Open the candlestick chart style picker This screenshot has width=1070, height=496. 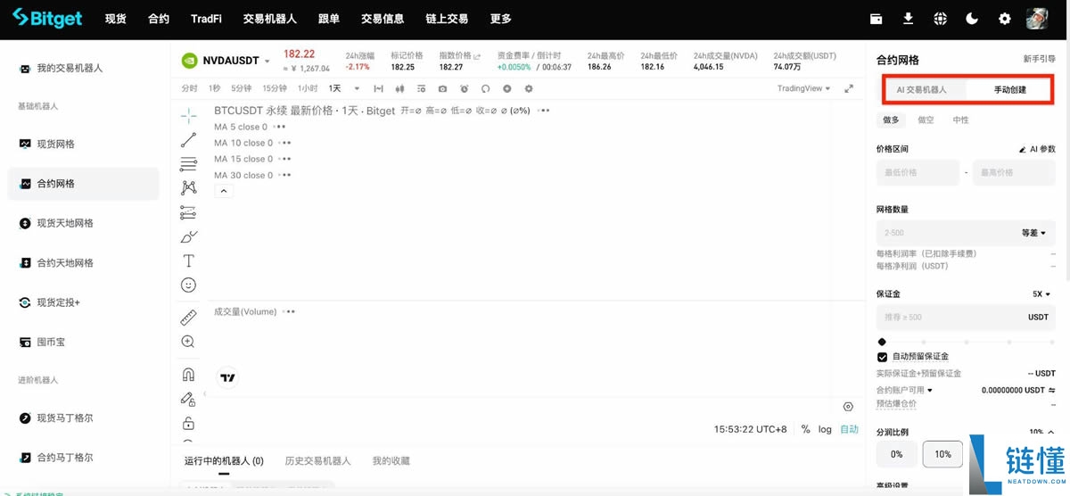click(x=399, y=88)
